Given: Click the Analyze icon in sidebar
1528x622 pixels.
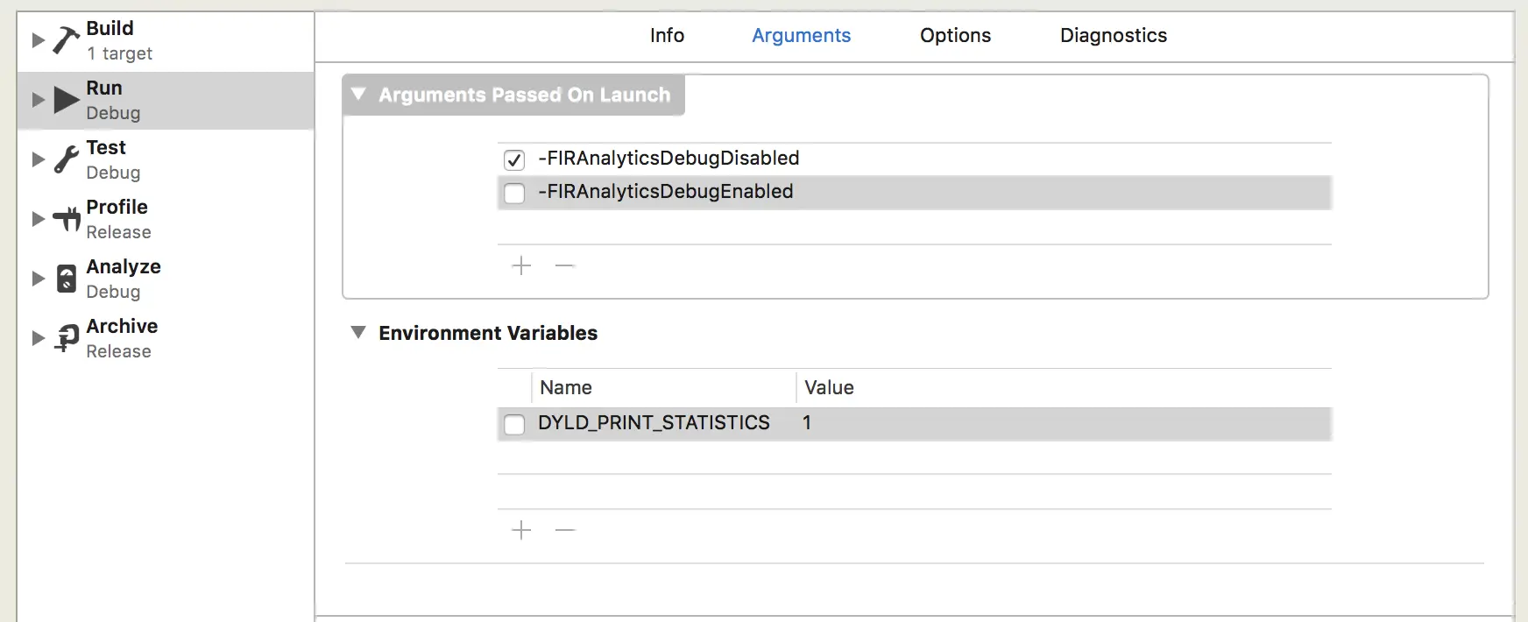Looking at the screenshot, I should [x=66, y=279].
